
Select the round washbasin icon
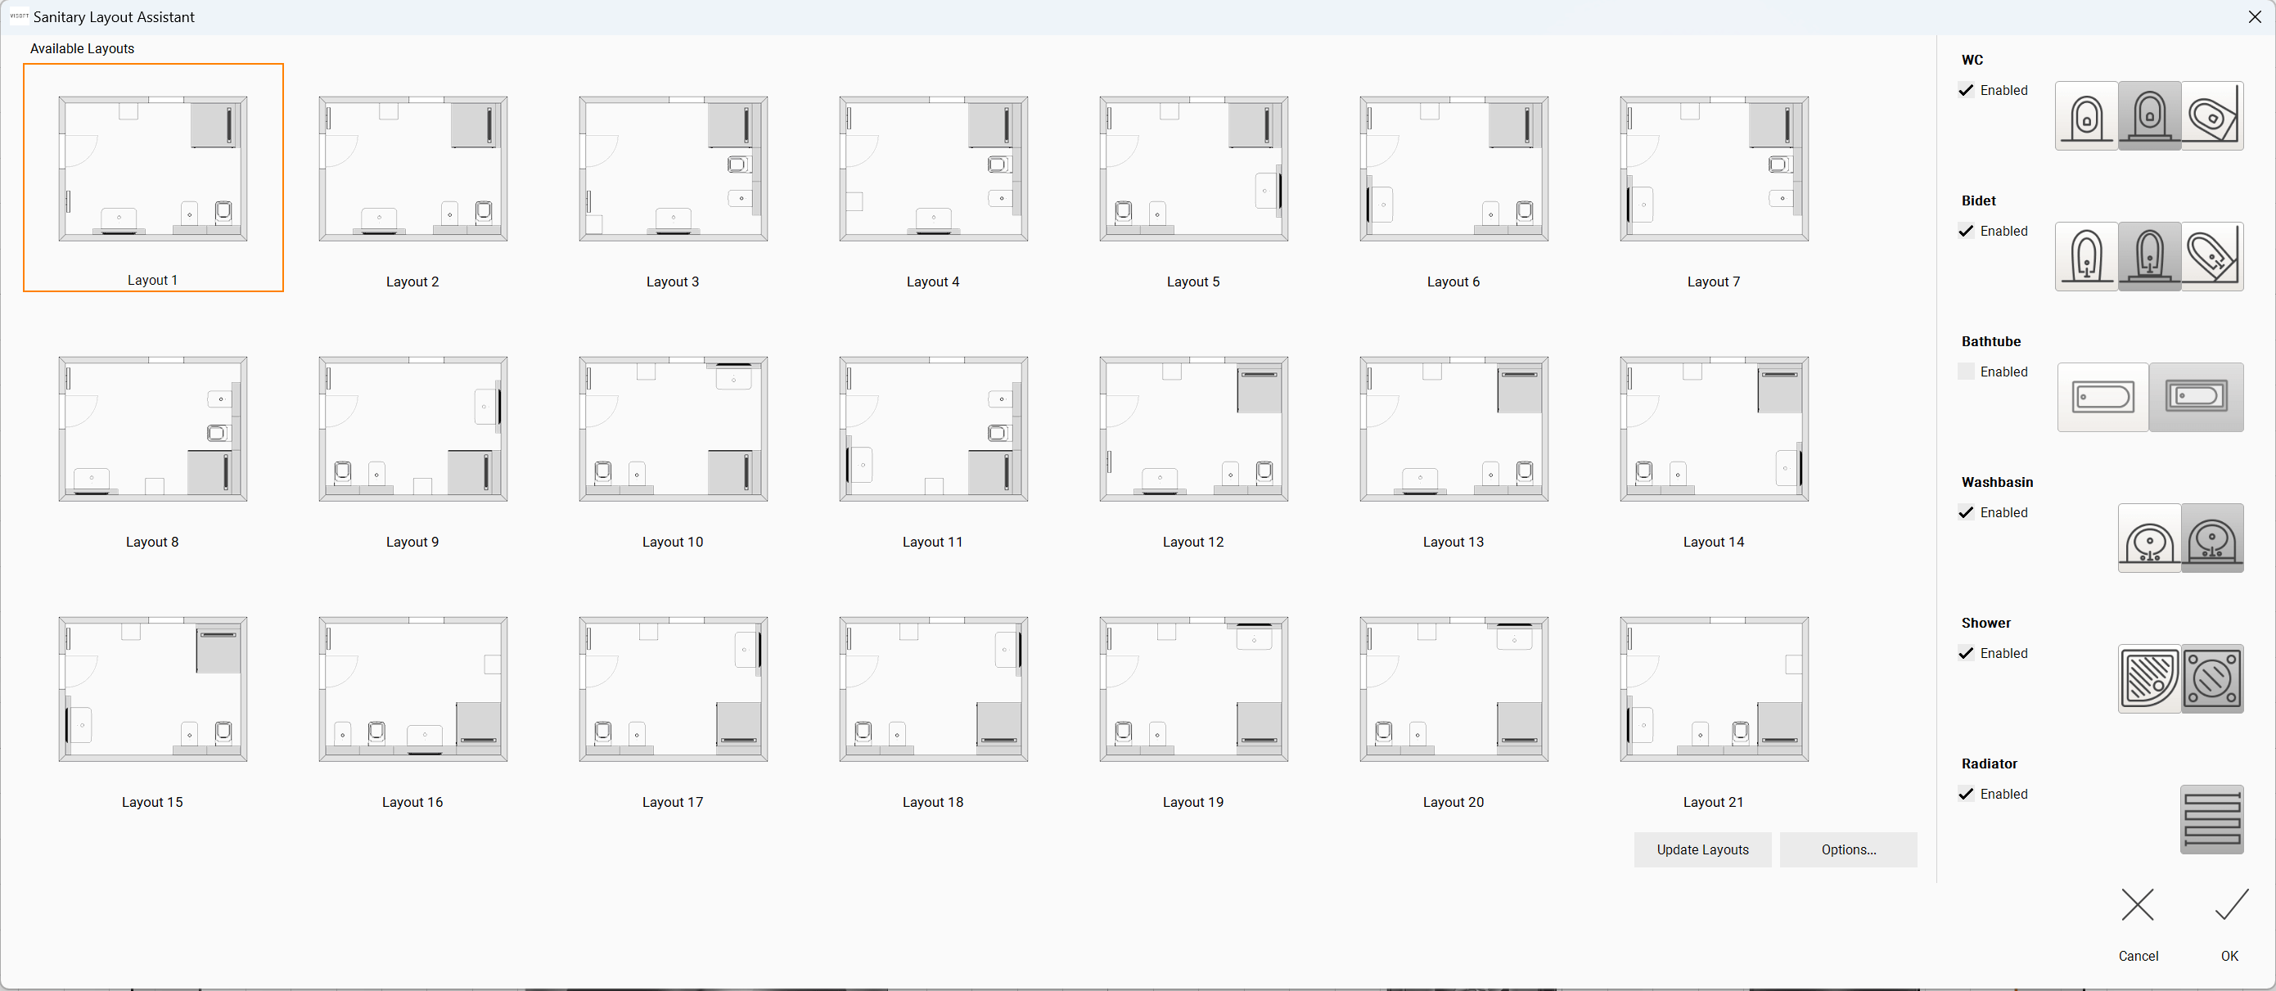2149,538
